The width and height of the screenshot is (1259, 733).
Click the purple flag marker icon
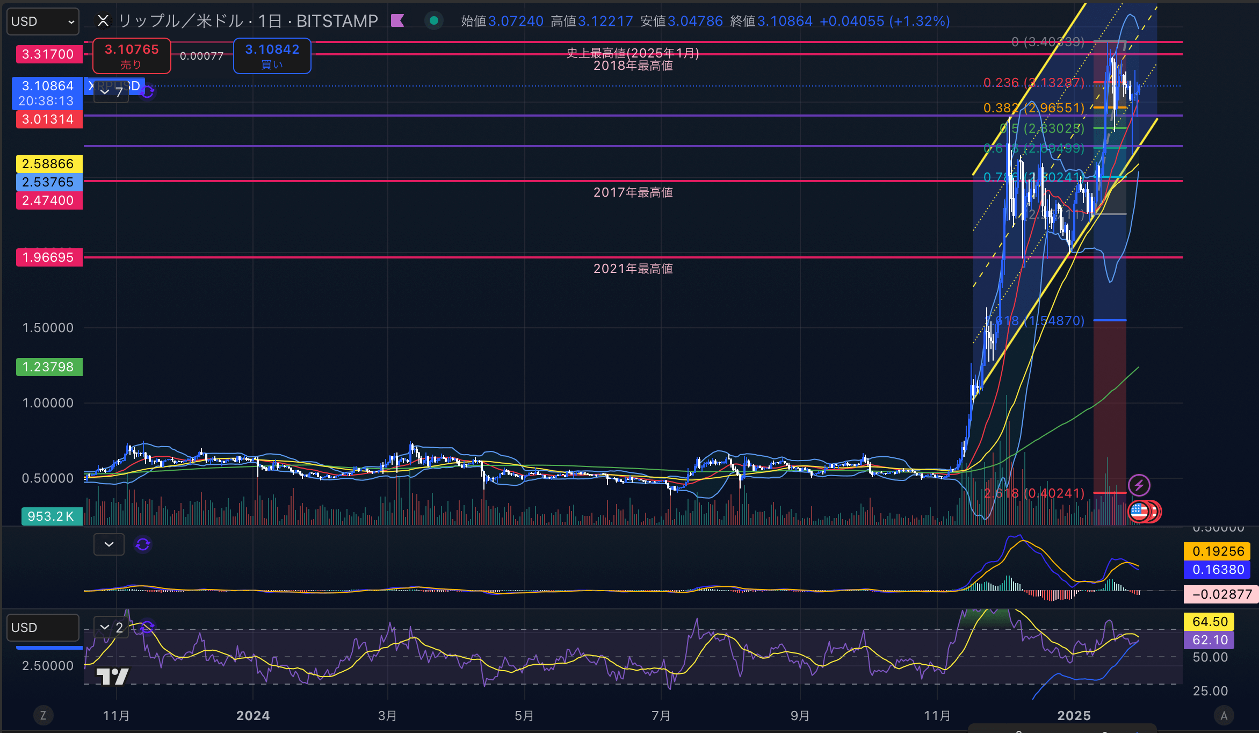pyautogui.click(x=397, y=21)
